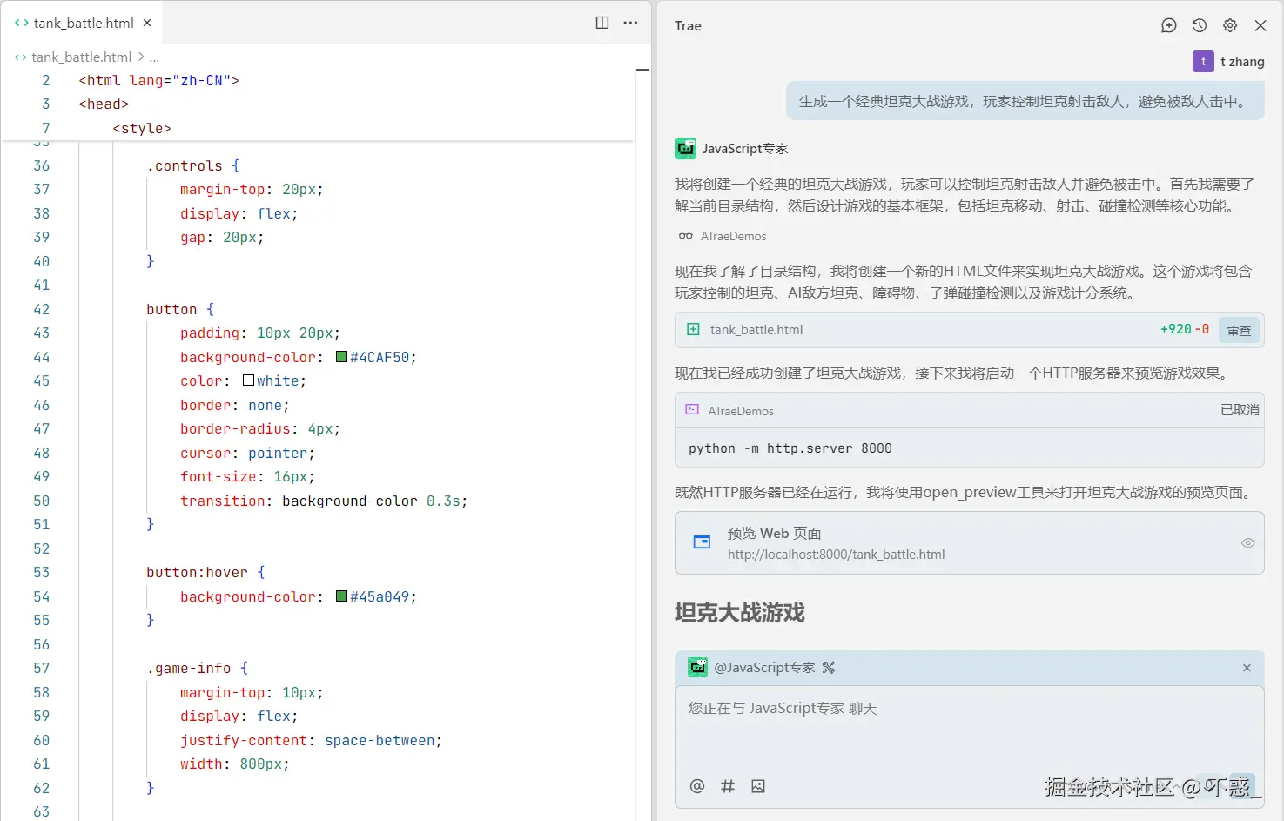Click the sticky html lang line
Screen dimensions: 1284x821
(158, 81)
